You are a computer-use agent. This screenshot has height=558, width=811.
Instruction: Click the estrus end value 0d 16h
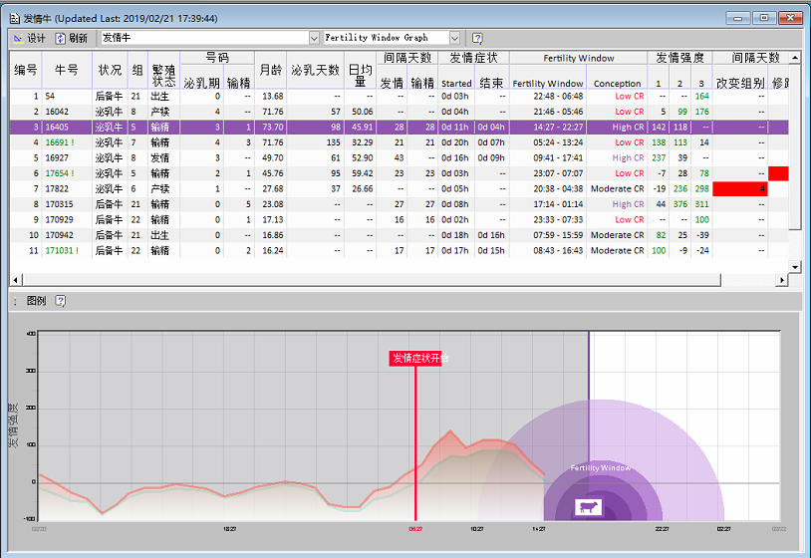coord(491,235)
